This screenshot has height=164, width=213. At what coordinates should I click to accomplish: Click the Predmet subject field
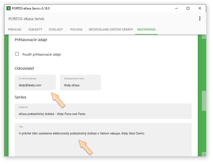coord(103,114)
